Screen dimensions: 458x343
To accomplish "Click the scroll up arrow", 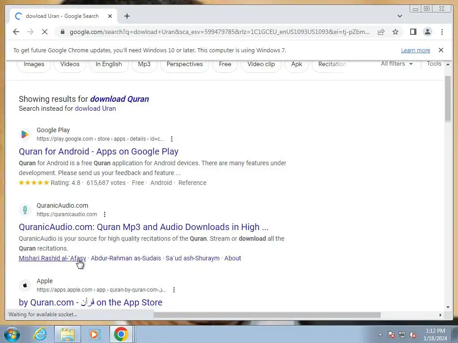I will pyautogui.click(x=448, y=64).
